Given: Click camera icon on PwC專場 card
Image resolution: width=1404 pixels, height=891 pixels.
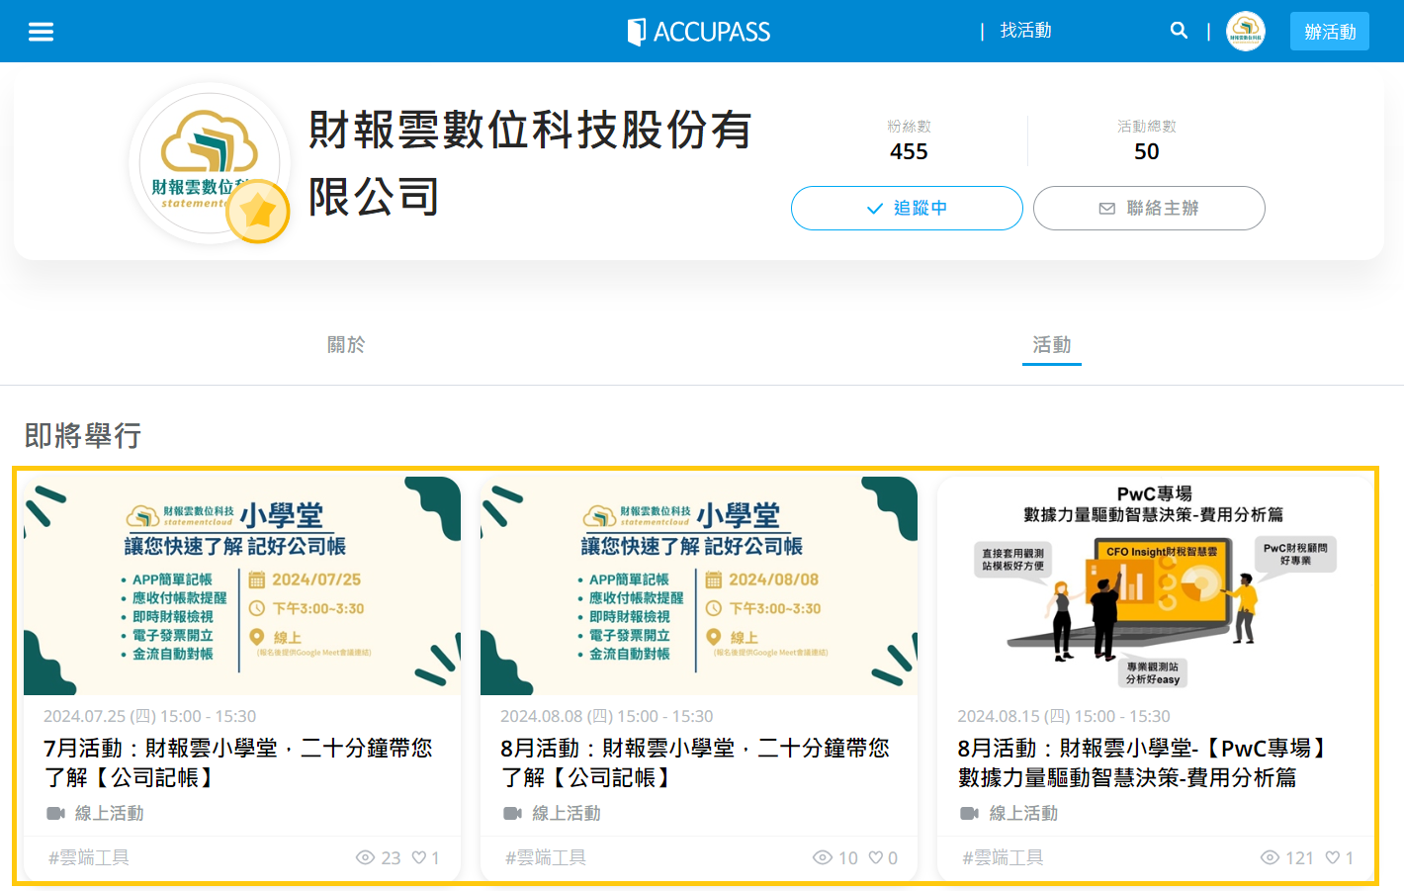Looking at the screenshot, I should click(969, 813).
